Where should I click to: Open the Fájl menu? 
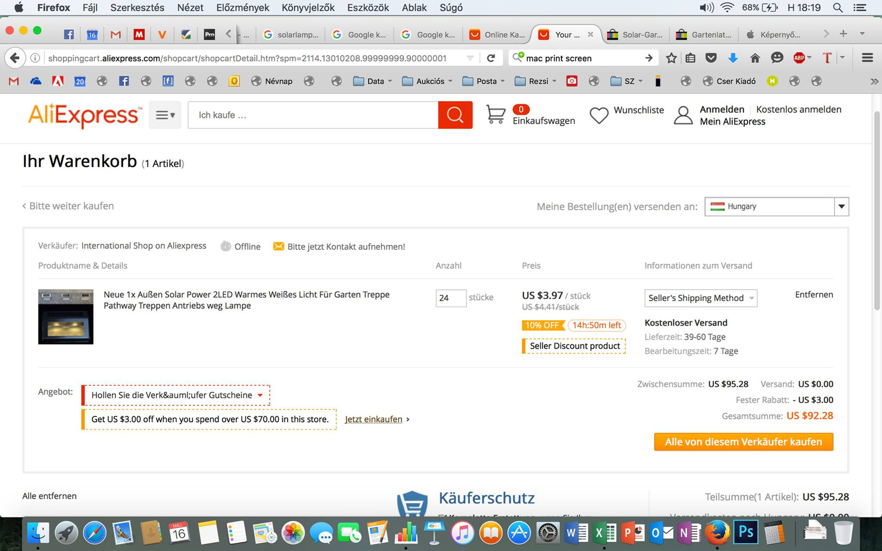coord(90,8)
